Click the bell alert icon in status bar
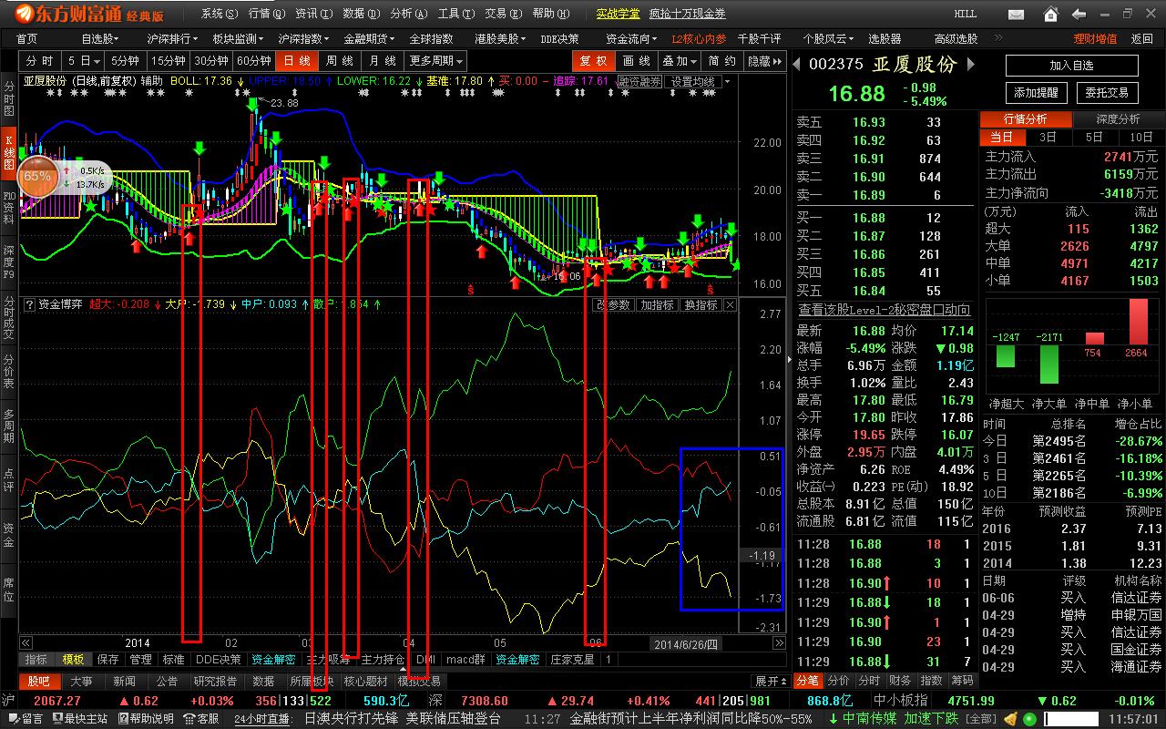The height and width of the screenshot is (729, 1166). point(1010,719)
